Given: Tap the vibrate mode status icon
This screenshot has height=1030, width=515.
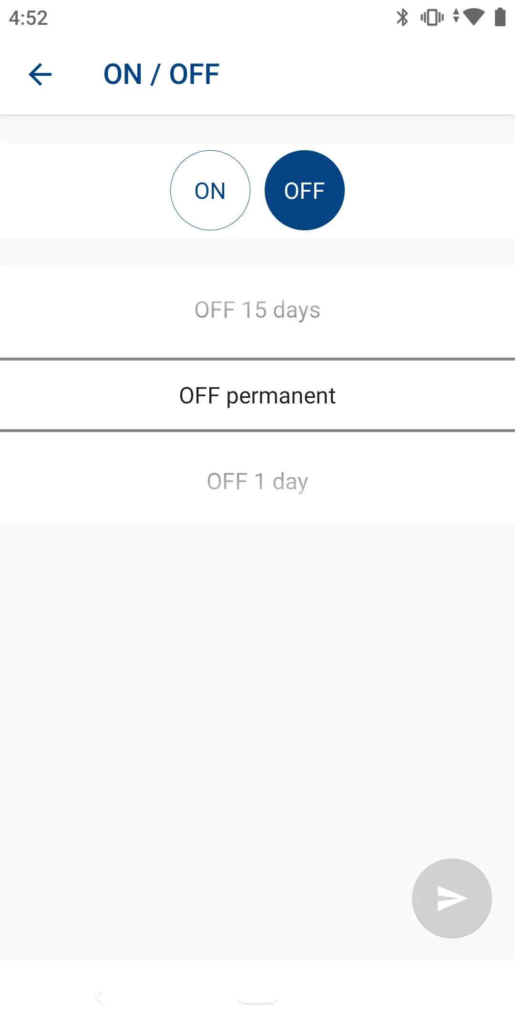Looking at the screenshot, I should click(432, 18).
